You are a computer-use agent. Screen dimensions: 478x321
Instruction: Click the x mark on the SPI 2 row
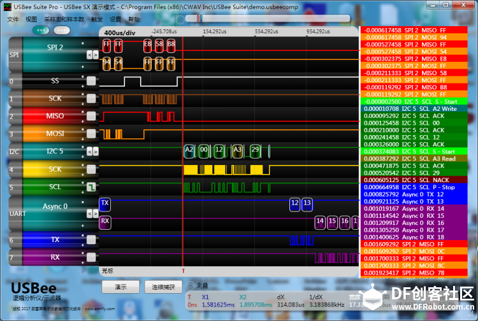click(83, 43)
